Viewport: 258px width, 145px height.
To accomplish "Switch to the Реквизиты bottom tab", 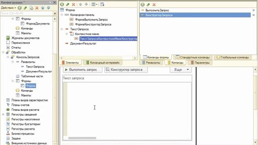I will 151,63.
